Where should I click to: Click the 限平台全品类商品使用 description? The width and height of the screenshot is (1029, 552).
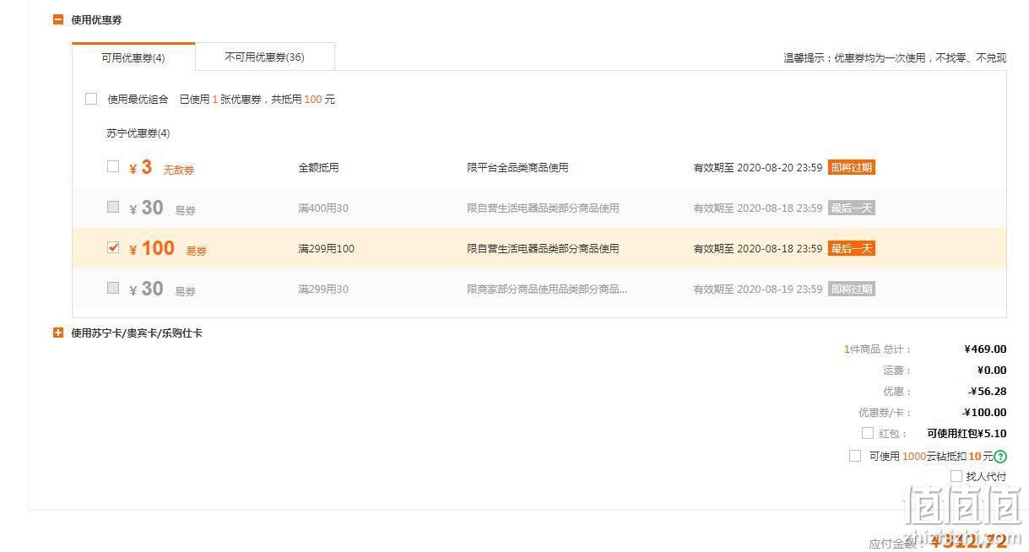pos(517,168)
